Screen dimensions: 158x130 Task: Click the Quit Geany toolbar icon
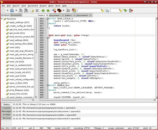(x=131, y=11)
